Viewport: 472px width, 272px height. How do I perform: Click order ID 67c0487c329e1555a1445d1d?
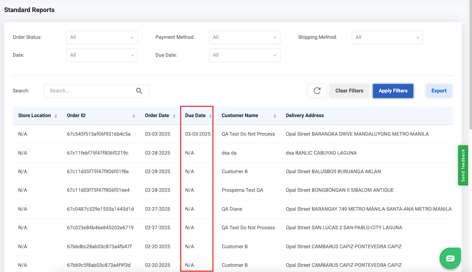(x=100, y=209)
